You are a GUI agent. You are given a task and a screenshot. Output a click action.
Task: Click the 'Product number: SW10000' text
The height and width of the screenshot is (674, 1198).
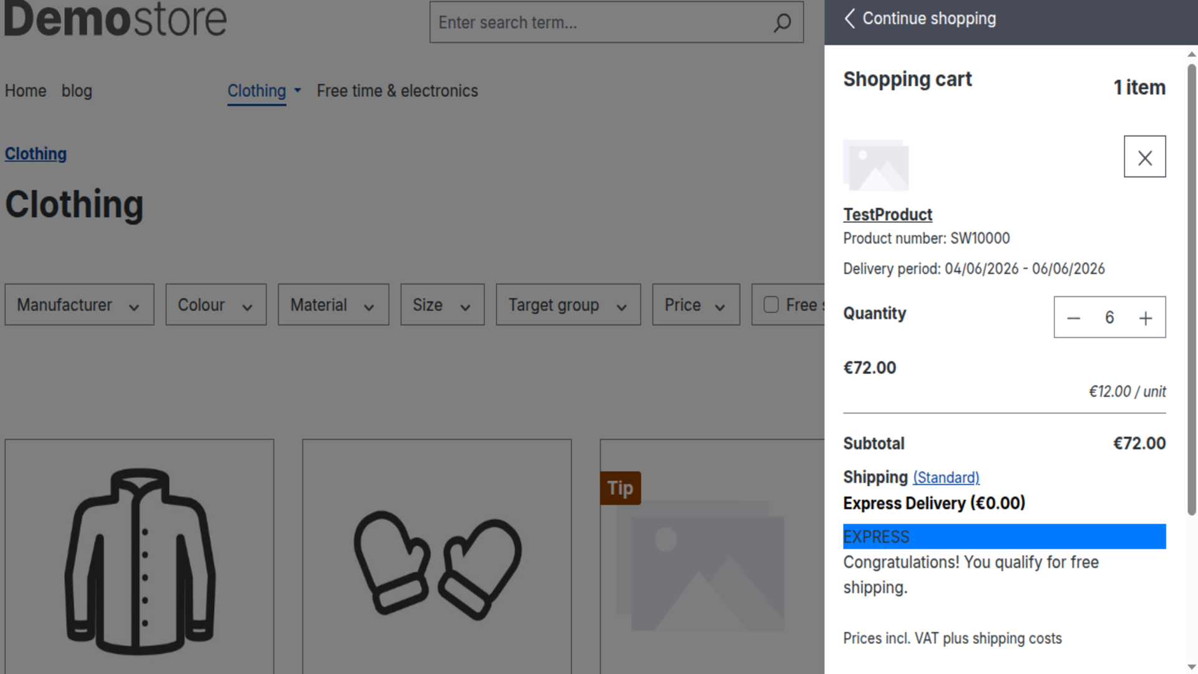[x=927, y=238]
